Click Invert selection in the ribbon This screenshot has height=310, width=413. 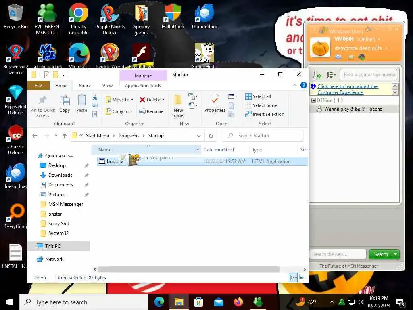pyautogui.click(x=265, y=114)
